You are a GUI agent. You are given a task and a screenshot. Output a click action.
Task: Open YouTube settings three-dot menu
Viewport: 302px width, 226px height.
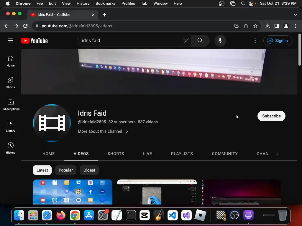click(255, 41)
